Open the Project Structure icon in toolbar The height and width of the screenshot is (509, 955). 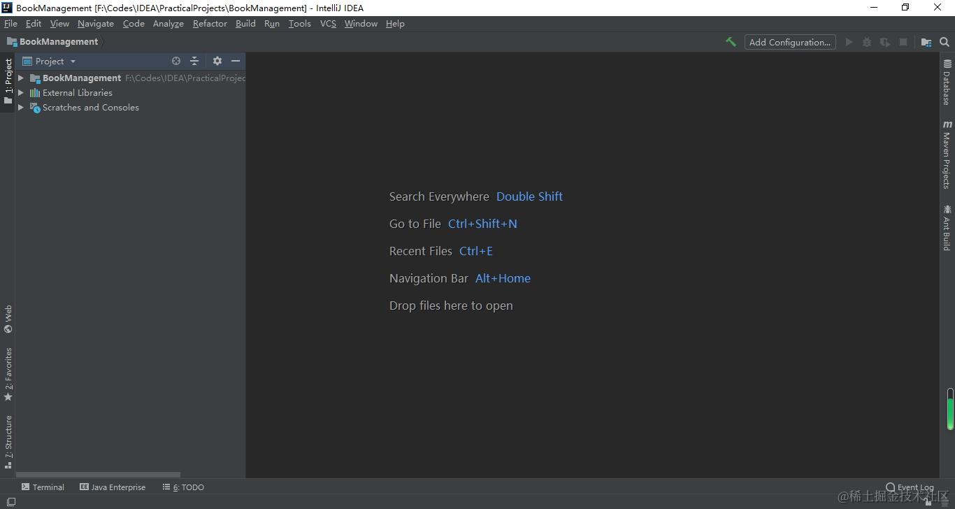(926, 42)
